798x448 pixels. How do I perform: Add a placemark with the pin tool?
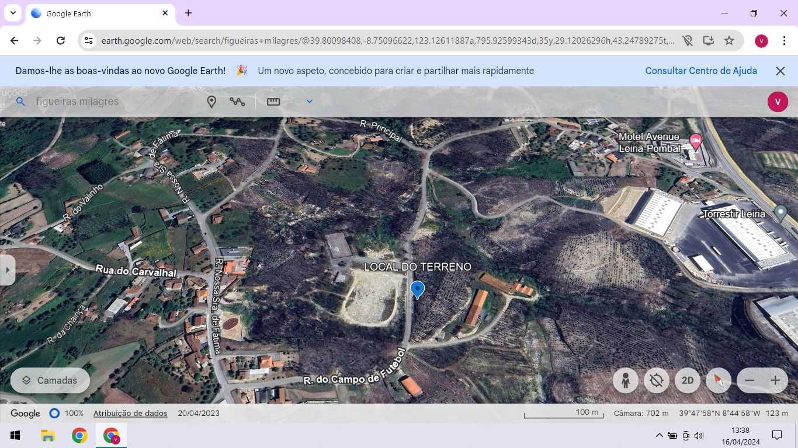211,101
